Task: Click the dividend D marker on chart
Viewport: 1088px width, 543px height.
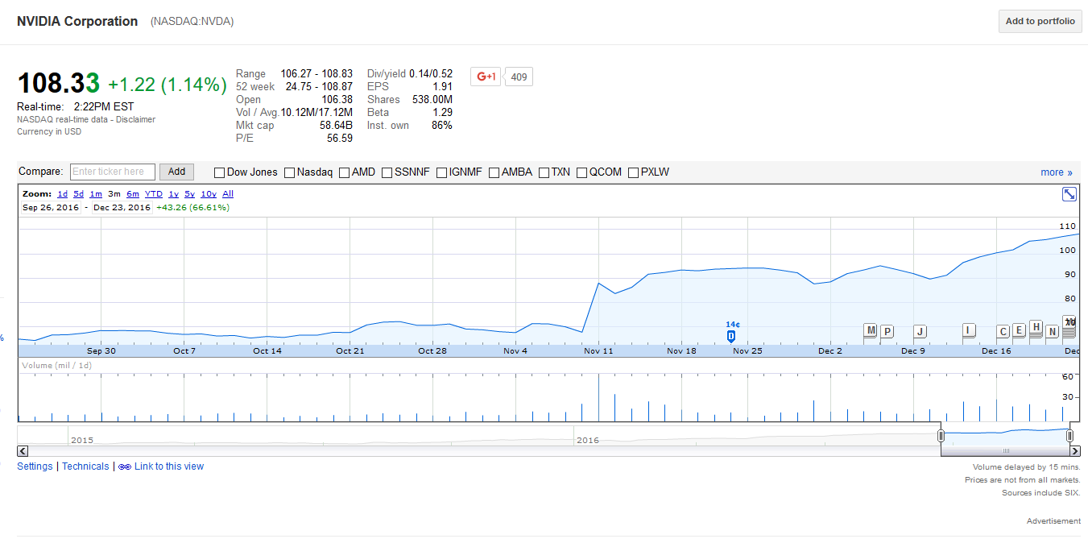Action: (x=731, y=336)
